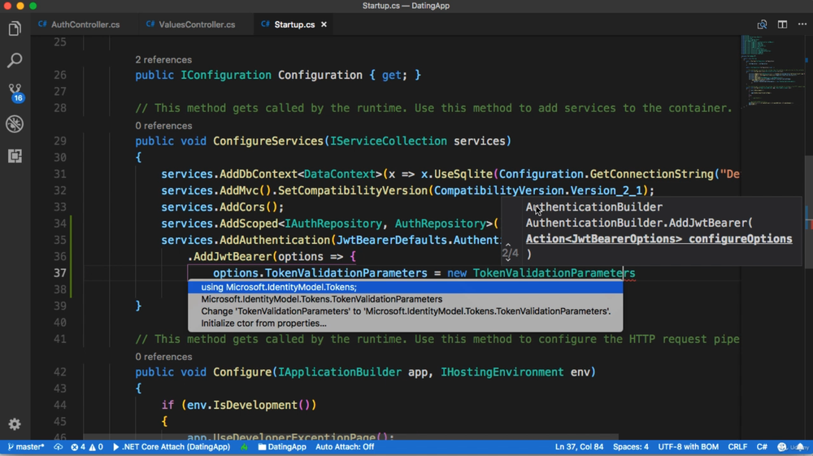
Task: Click 'CompatibilityVersion.Version_2_1' on line 32
Action: pos(537,191)
